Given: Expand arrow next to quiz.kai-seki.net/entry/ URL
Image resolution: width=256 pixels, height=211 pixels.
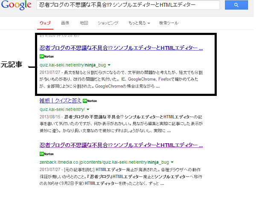Looking at the screenshot, I should pos(88,110).
